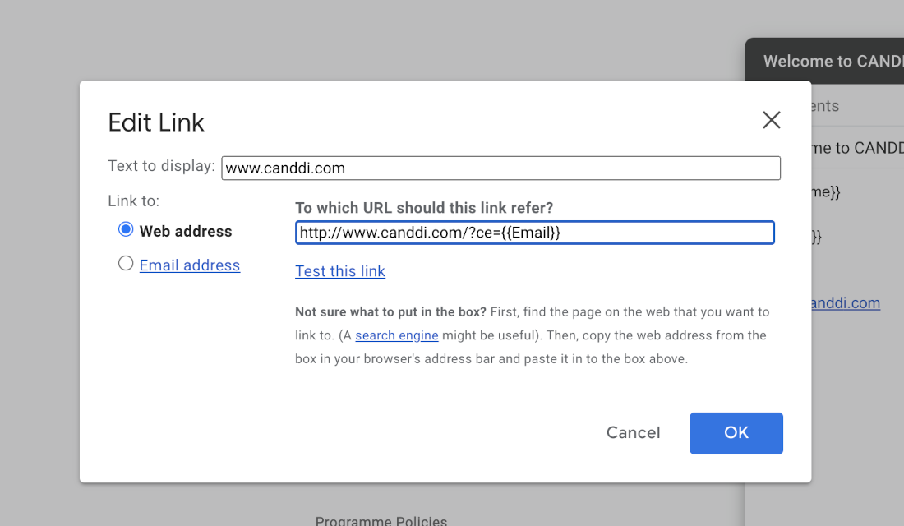
Task: Click the Edit Link dialog title
Action: tap(155, 122)
